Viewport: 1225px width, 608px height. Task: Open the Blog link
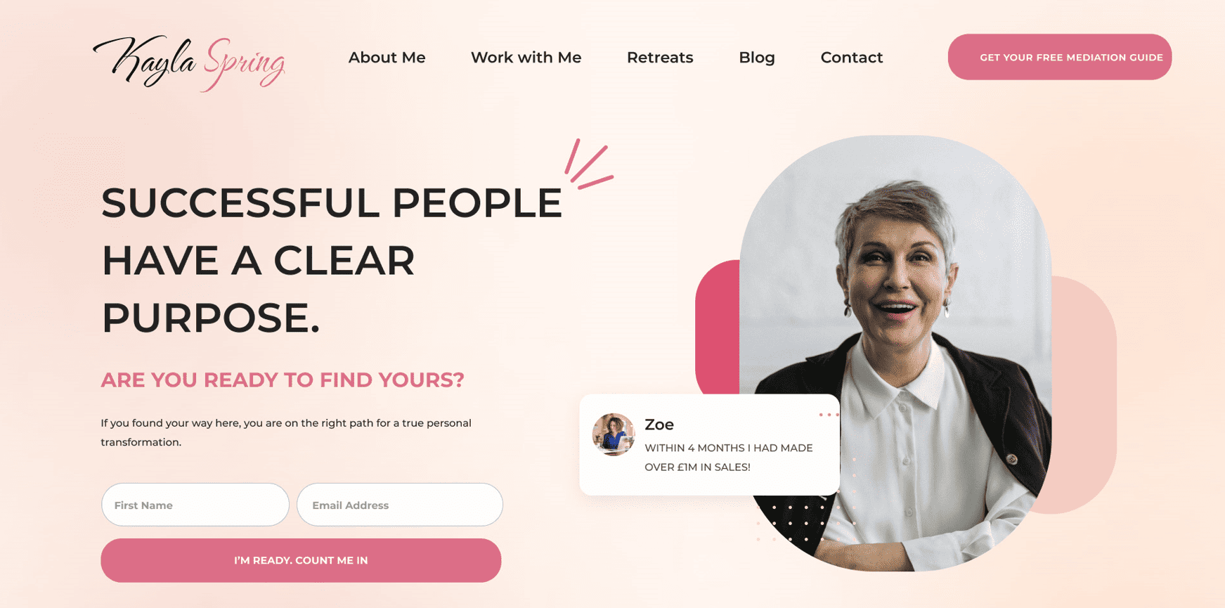[x=756, y=58]
